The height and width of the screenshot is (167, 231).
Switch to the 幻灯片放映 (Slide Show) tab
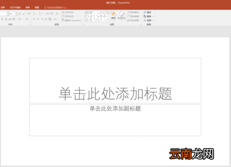pyautogui.click(x=15, y=7)
